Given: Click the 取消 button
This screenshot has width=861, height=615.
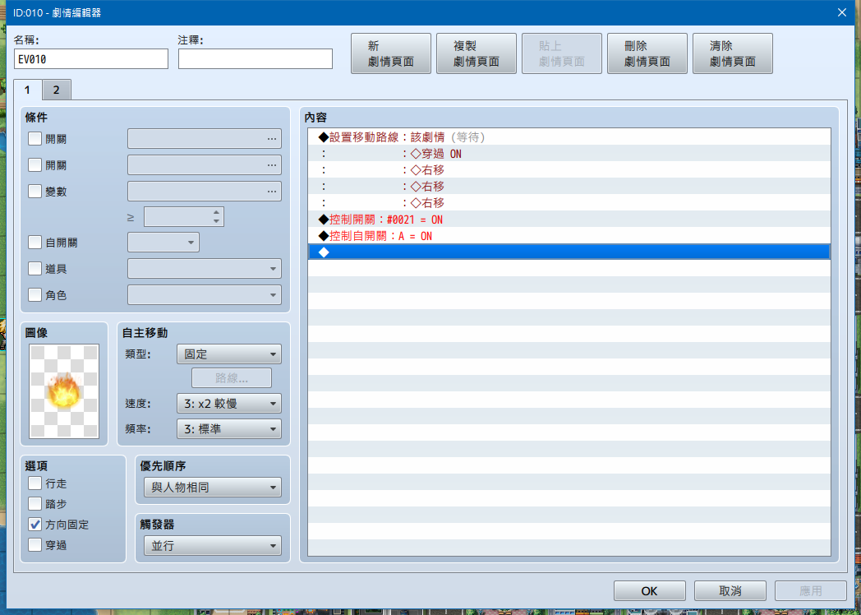Looking at the screenshot, I should pyautogui.click(x=730, y=591).
